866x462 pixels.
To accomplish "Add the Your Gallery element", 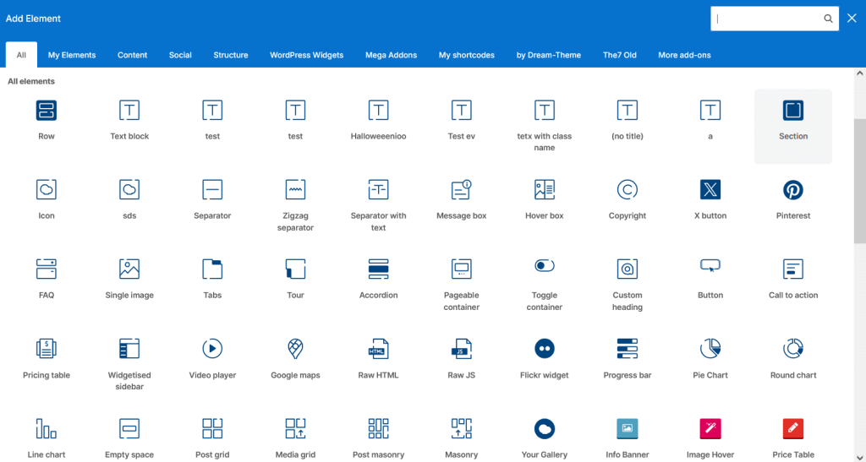I will [x=544, y=438].
